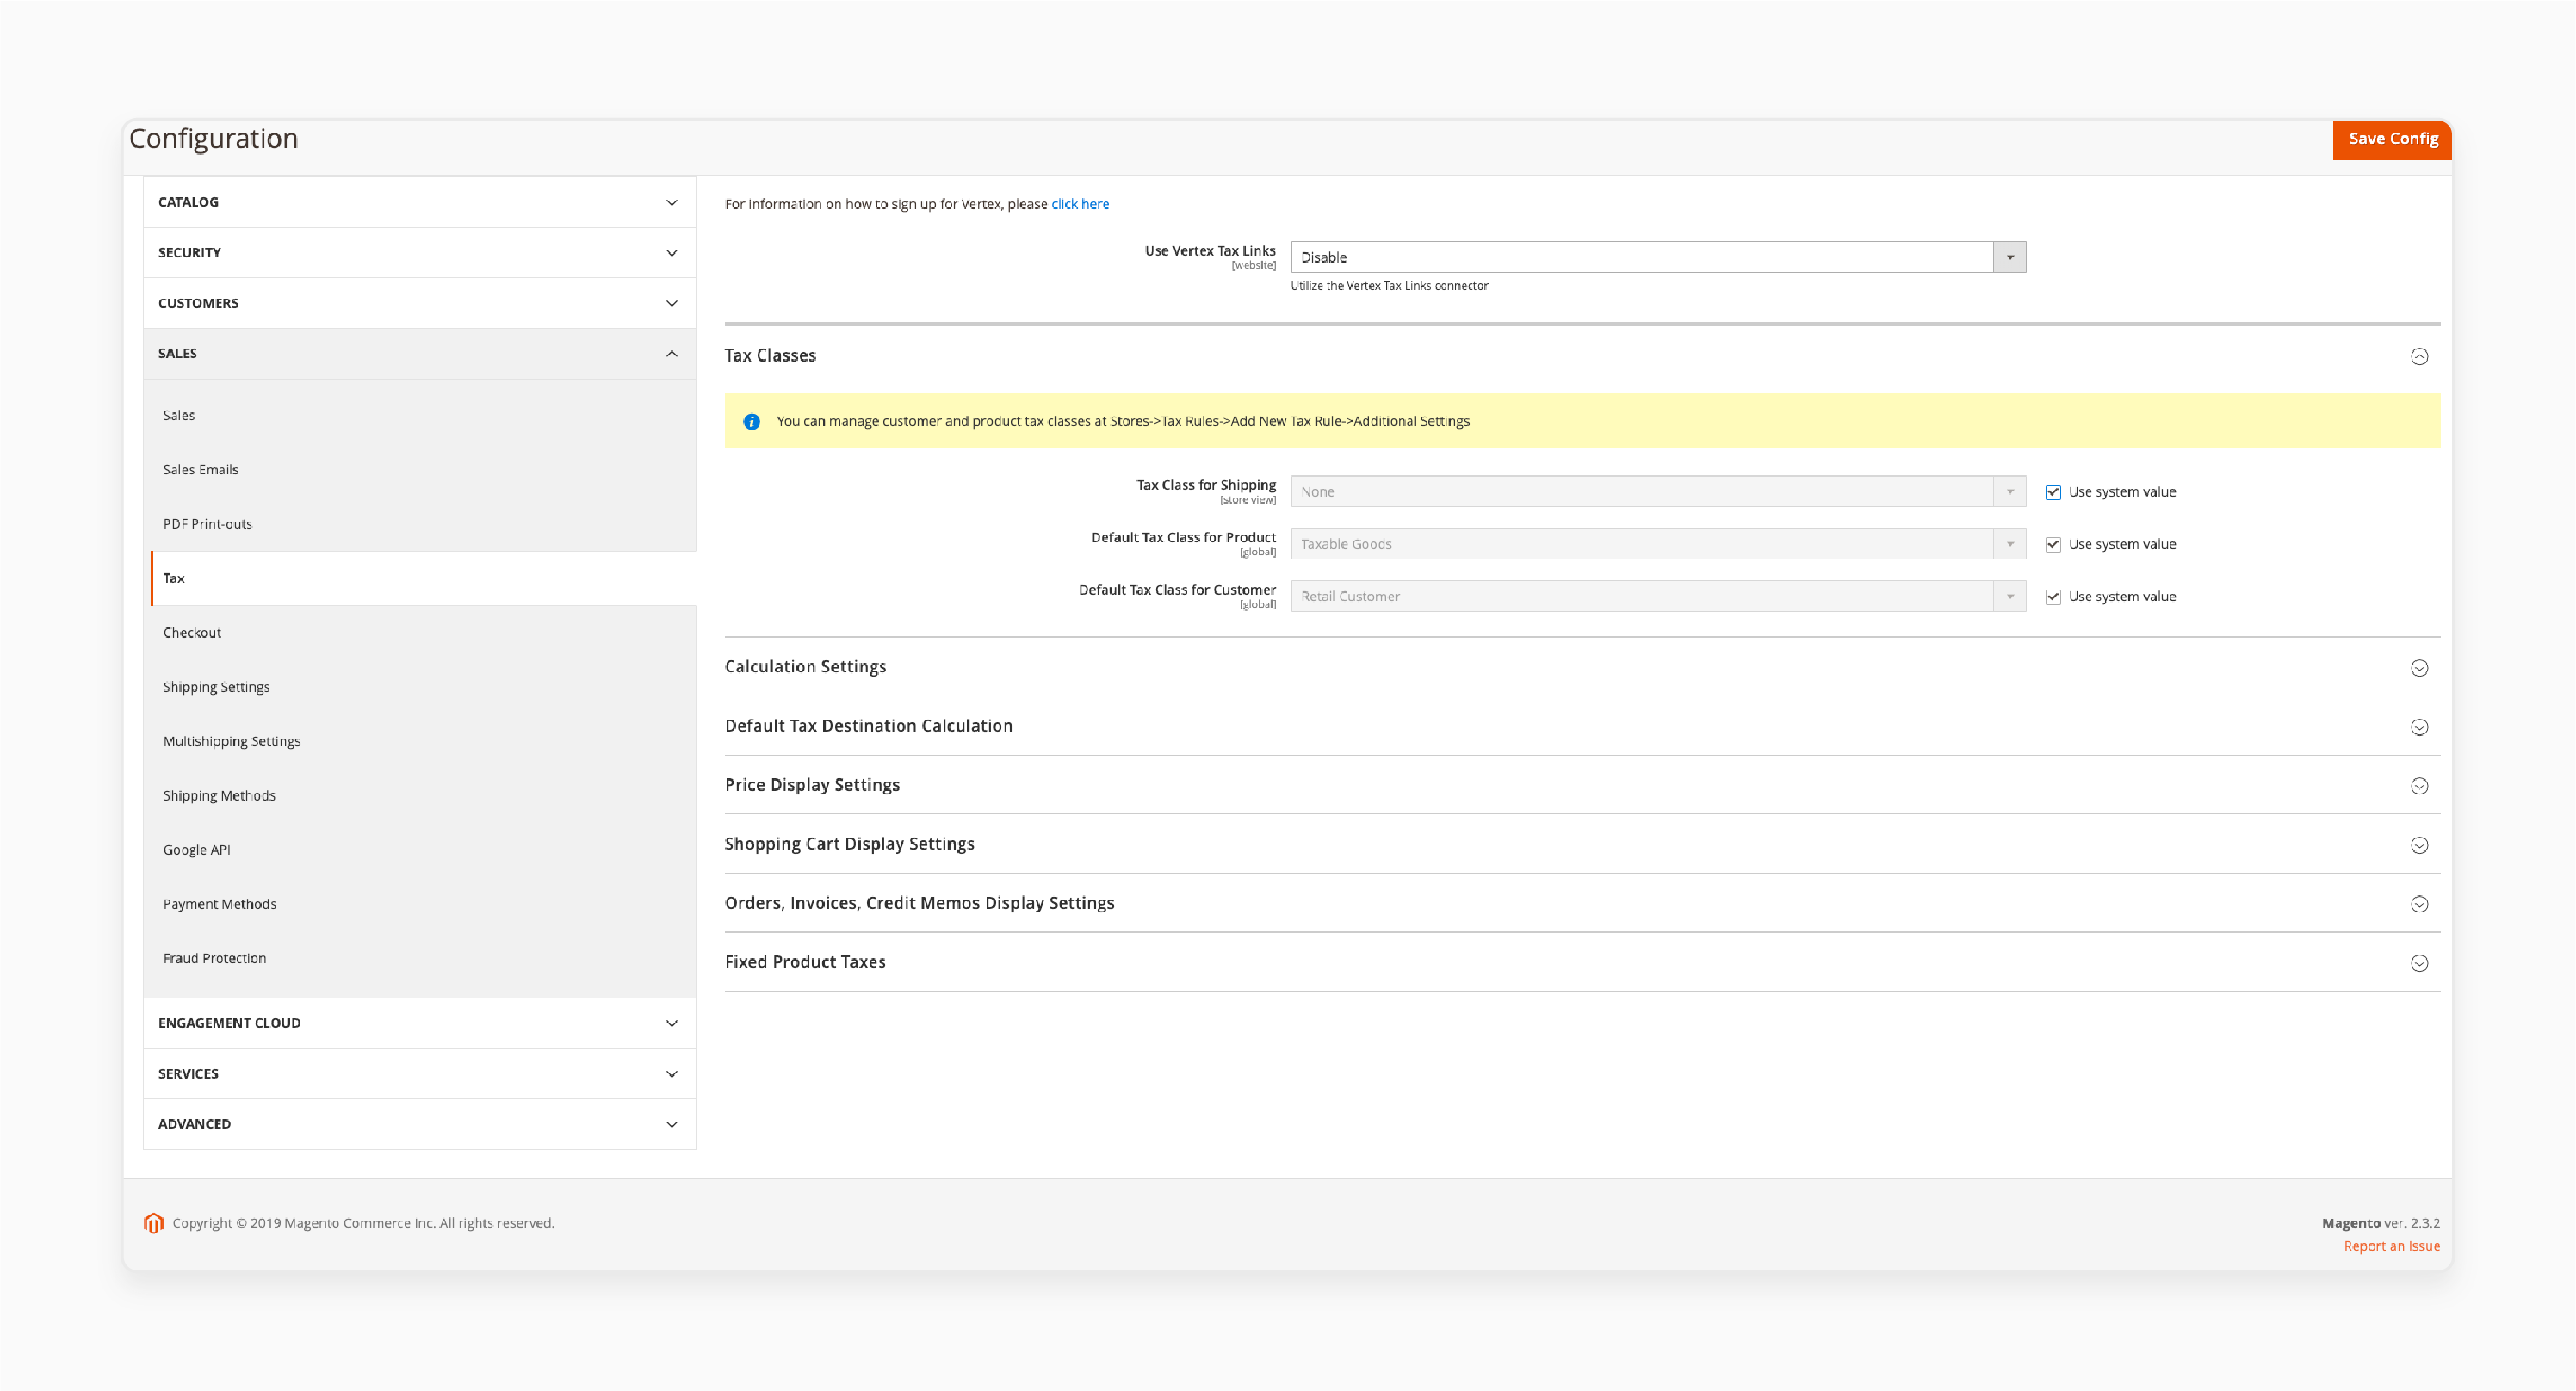Click the Calculation Settings collapse icon

[2418, 668]
